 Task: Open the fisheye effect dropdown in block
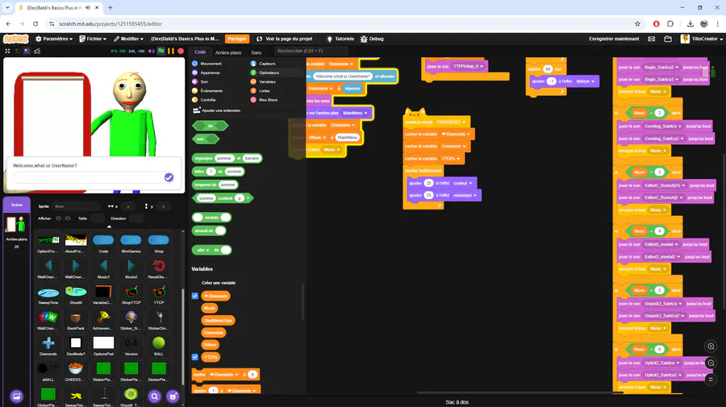(x=586, y=81)
